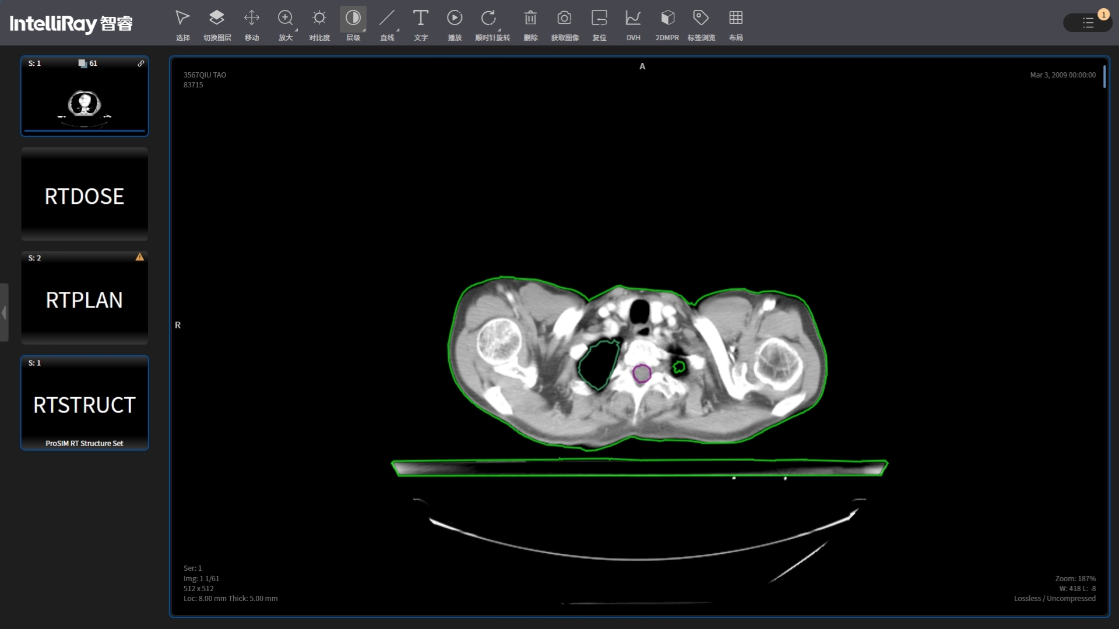1119x629 pixels.
Task: Capture image with 获取图像 camera
Action: (x=565, y=24)
